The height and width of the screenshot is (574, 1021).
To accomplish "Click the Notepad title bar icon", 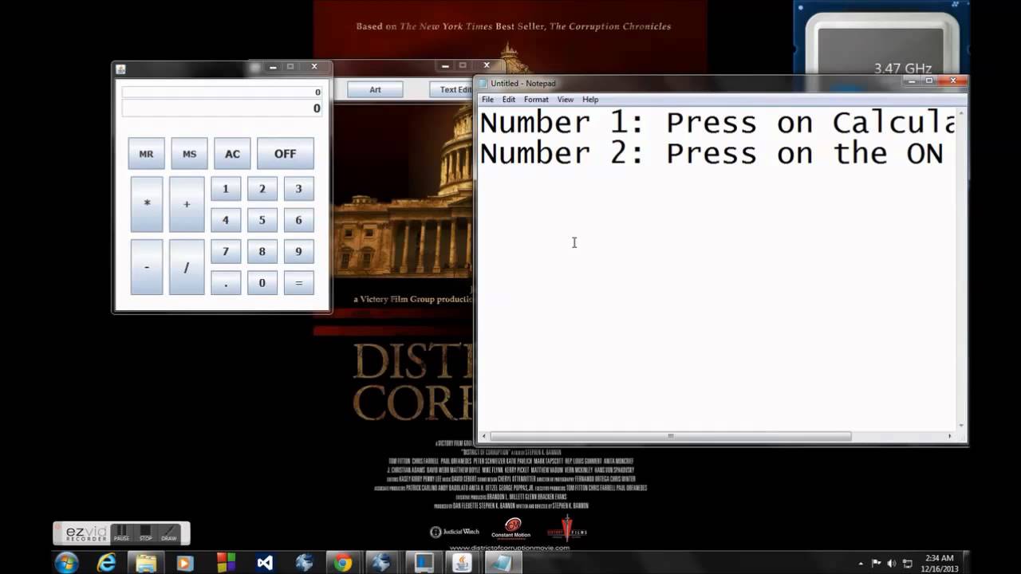I will (483, 83).
